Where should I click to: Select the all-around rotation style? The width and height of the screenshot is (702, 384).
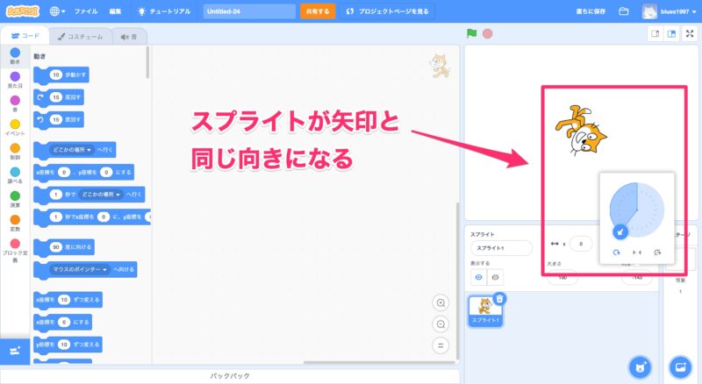(x=616, y=252)
